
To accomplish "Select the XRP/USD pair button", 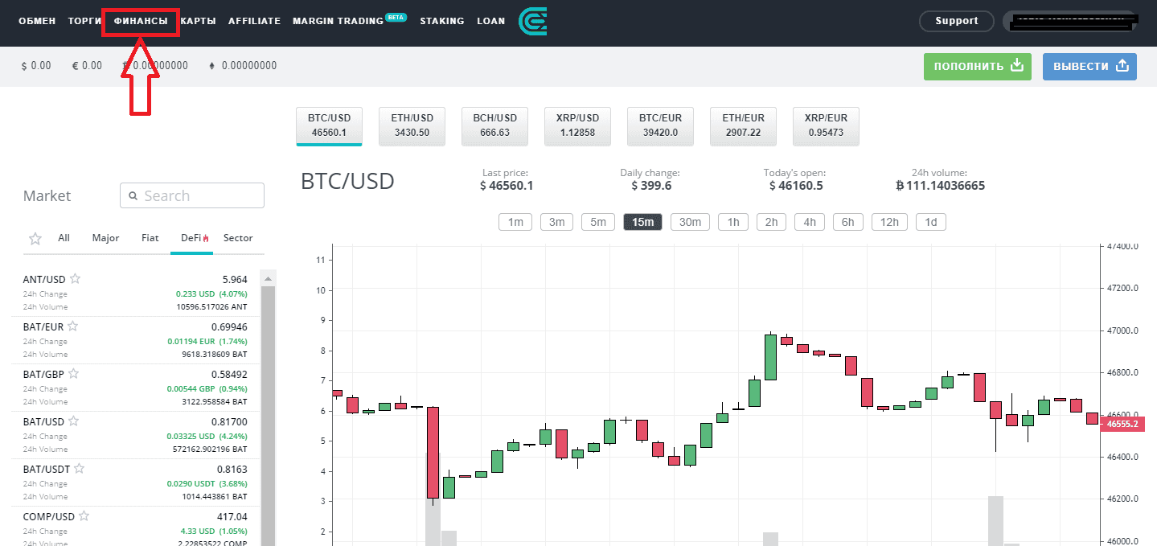I will [577, 125].
